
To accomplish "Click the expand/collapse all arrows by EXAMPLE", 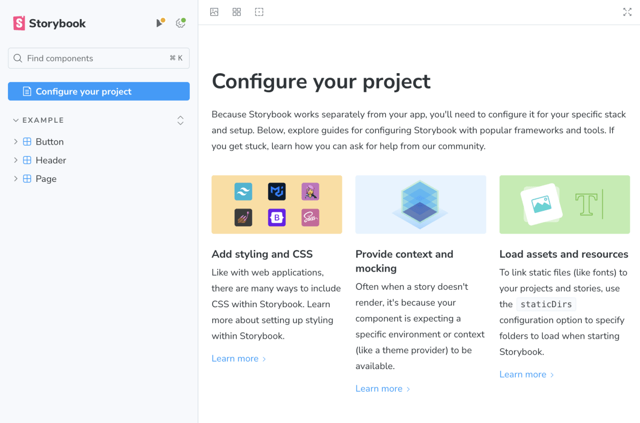I will 180,121.
